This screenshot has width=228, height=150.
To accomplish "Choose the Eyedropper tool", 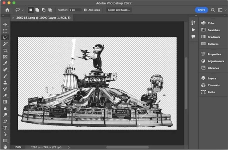I will [5, 63].
